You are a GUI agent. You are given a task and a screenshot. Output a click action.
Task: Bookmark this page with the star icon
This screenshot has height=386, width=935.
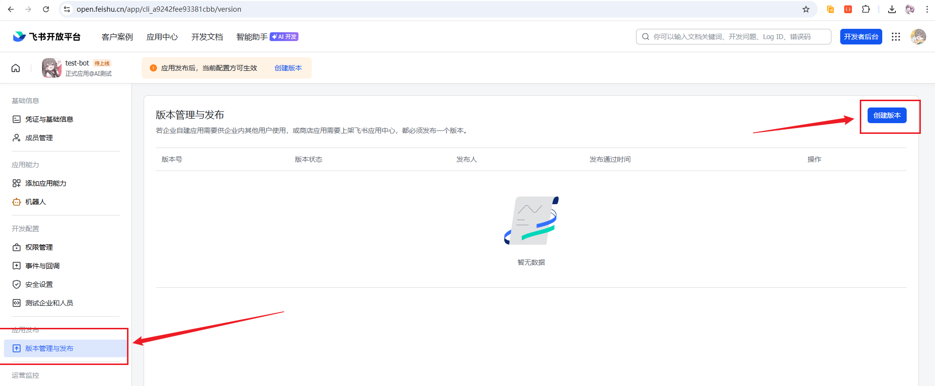pyautogui.click(x=806, y=9)
